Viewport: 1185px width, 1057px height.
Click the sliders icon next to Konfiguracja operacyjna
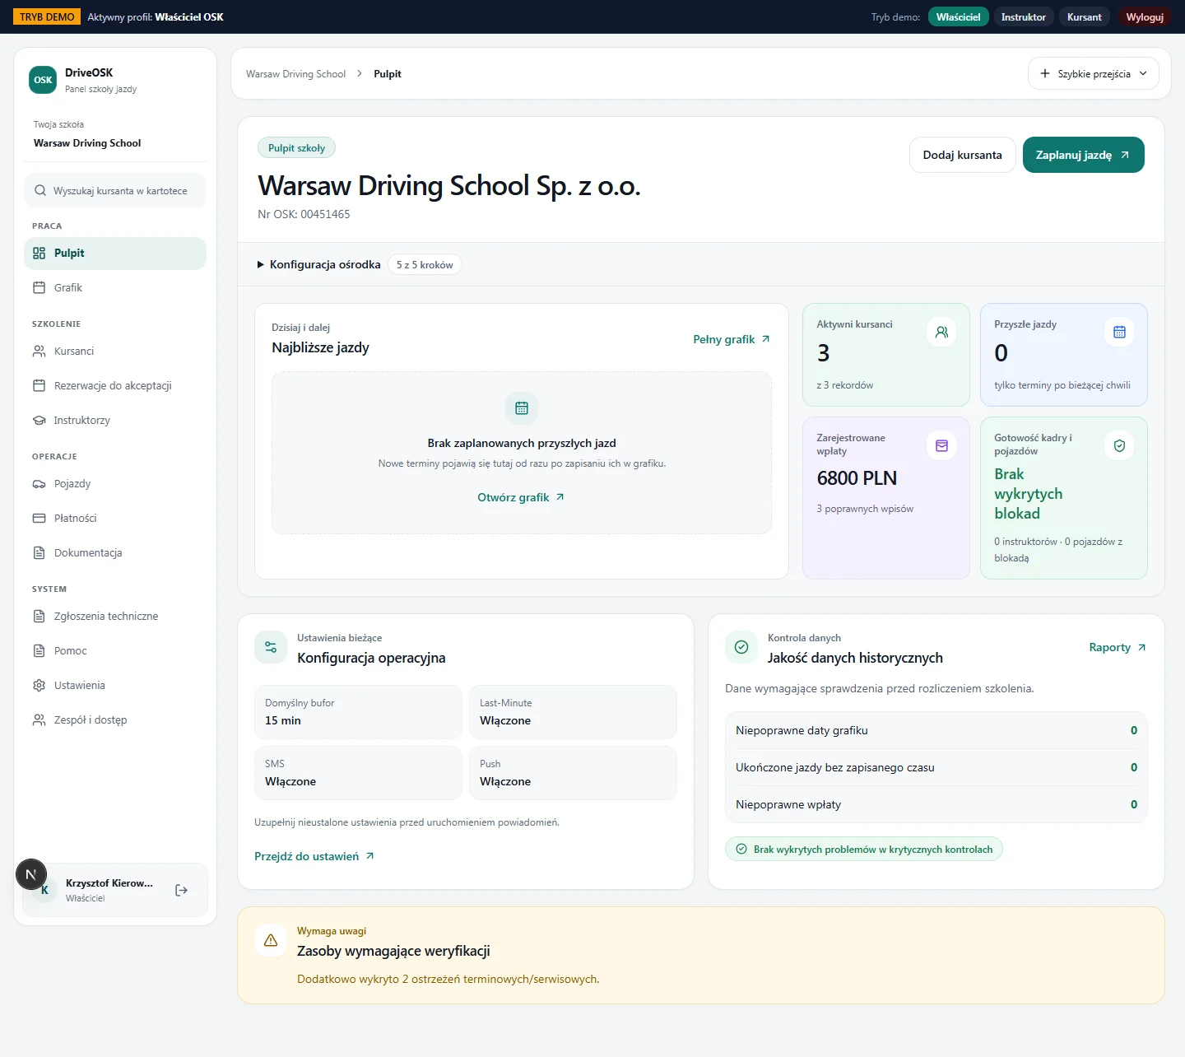(271, 648)
